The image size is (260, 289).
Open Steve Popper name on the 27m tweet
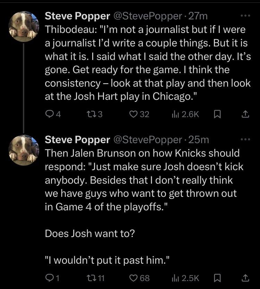pyautogui.click(x=77, y=16)
